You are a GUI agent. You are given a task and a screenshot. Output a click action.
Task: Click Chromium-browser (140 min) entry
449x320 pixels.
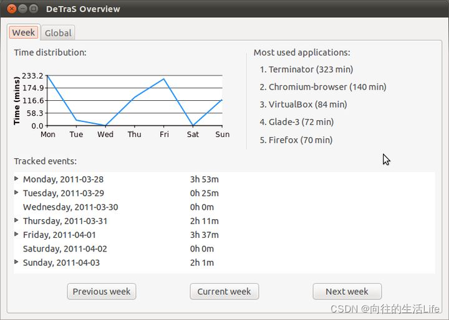pos(323,87)
